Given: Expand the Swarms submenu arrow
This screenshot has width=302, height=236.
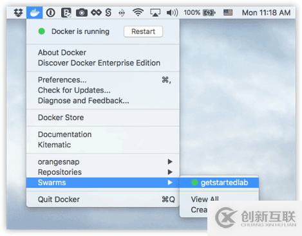Looking at the screenshot, I should click(170, 183).
